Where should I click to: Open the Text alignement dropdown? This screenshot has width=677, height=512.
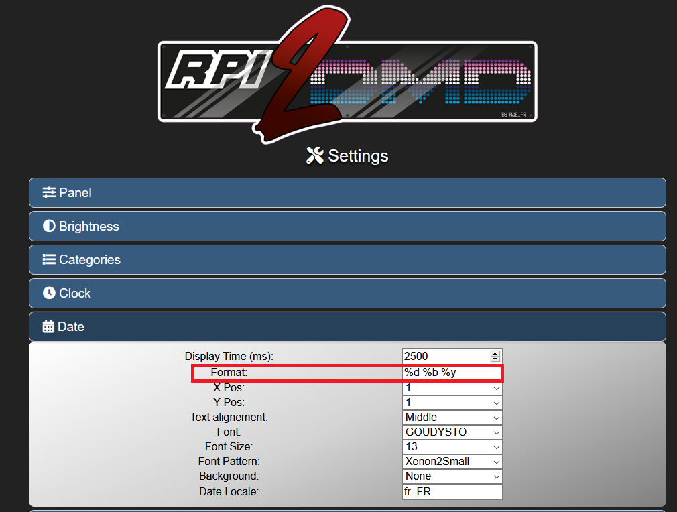[452, 418]
